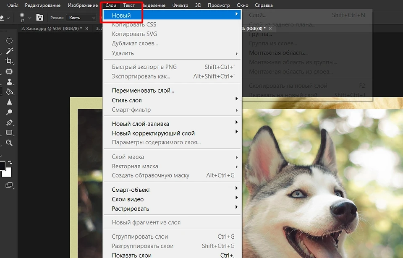Viewport: 403px width, 258px height.
Task: Click the black foreground color swatch
Action: click(3, 165)
